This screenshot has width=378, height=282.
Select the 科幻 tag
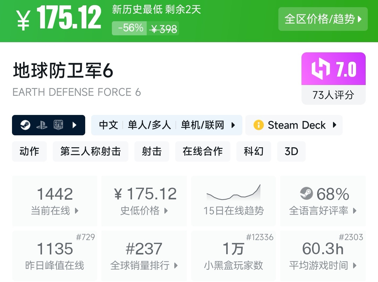click(254, 151)
